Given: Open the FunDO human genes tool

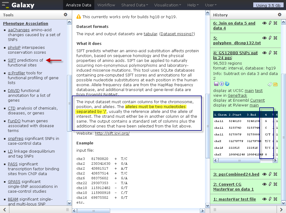Looking at the screenshot, I should coord(14,121).
